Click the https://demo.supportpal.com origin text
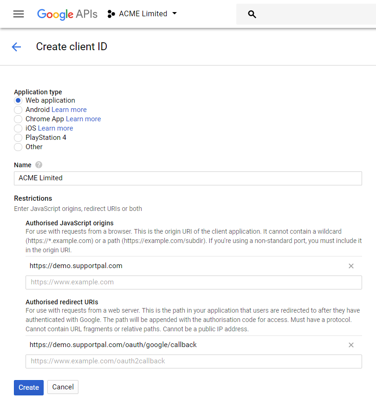The width and height of the screenshot is (376, 407). click(x=76, y=266)
